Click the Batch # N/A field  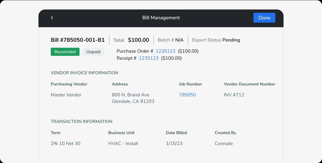pos(170,40)
